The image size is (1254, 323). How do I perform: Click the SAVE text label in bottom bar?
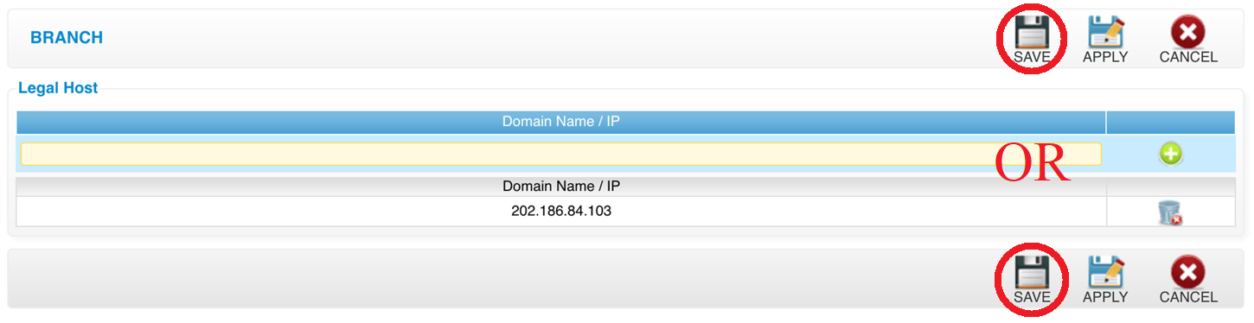(1032, 297)
